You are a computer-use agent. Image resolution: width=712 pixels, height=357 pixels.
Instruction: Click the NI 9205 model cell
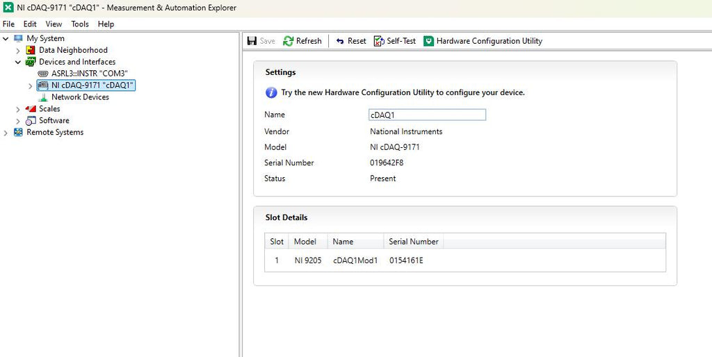[308, 261]
